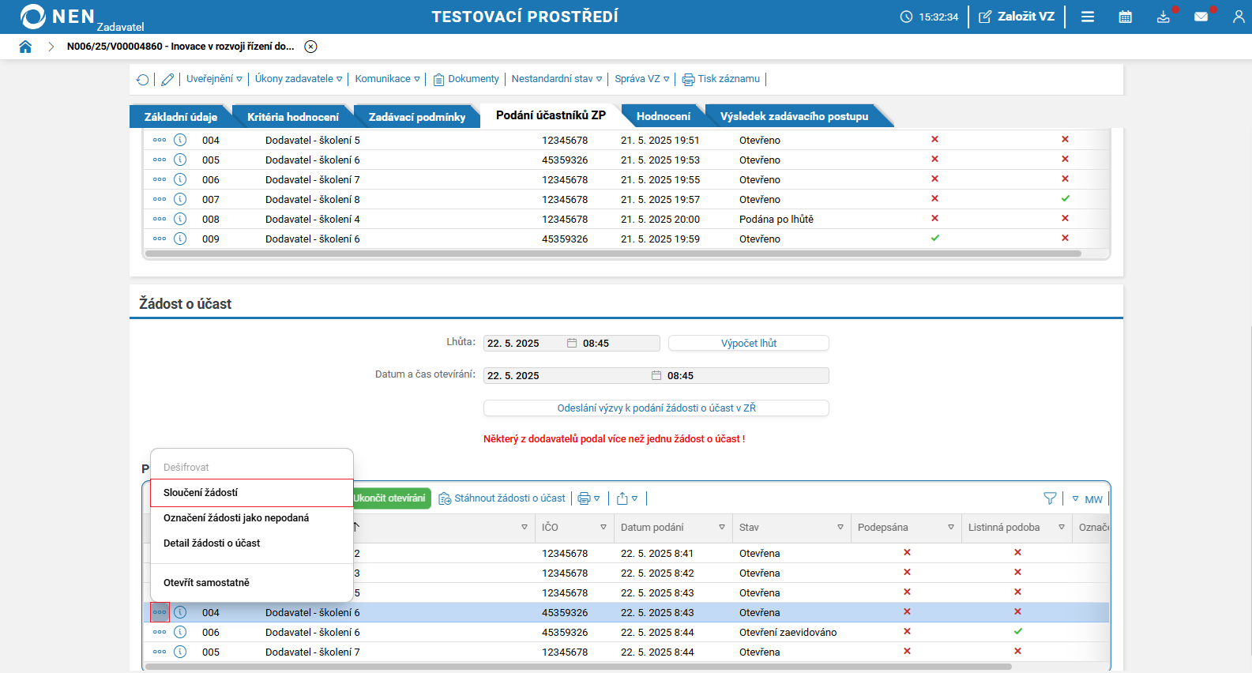Open row actions for upper 004 row

click(x=160, y=140)
